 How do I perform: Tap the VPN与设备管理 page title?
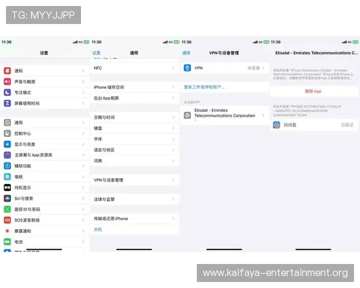pyautogui.click(x=224, y=53)
